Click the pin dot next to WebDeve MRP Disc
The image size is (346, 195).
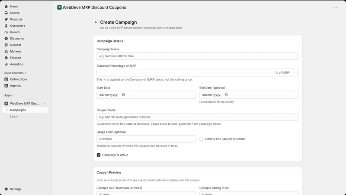[45, 104]
